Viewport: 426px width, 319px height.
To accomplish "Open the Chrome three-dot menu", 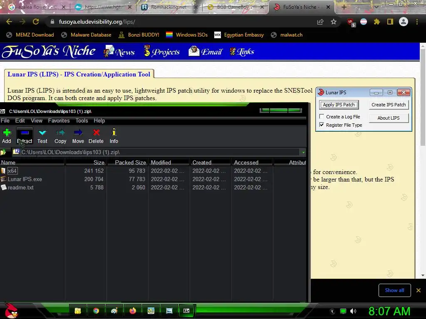I will pyautogui.click(x=417, y=22).
